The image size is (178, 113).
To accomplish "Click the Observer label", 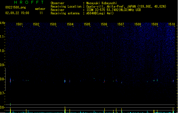I will point(57,3).
